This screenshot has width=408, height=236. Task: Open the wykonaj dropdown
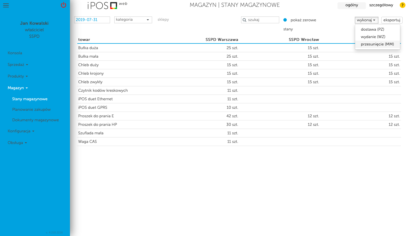pos(366,20)
